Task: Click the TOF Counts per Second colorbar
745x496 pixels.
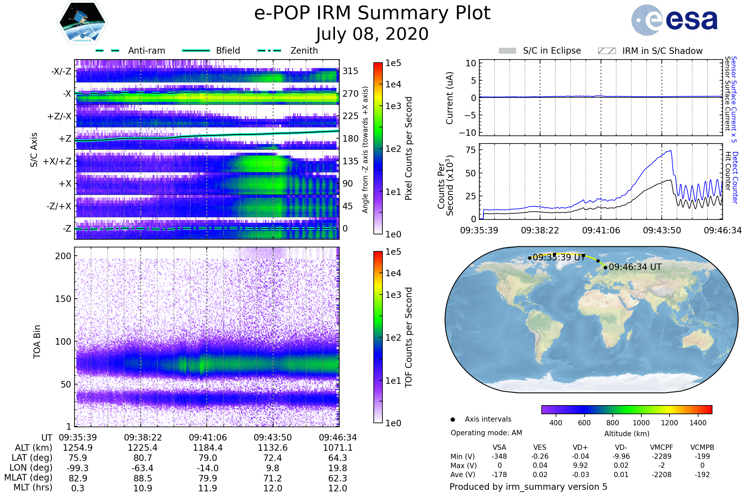Action: pyautogui.click(x=378, y=337)
